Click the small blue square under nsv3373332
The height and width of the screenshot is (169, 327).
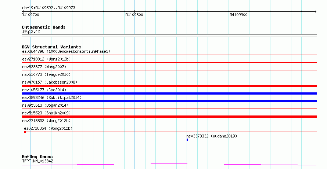tap(187, 140)
